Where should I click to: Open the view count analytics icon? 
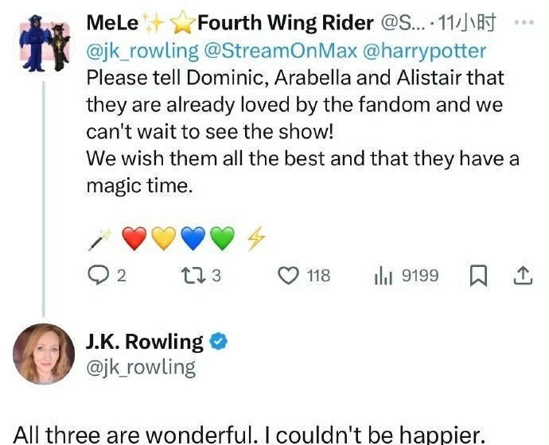(x=382, y=276)
